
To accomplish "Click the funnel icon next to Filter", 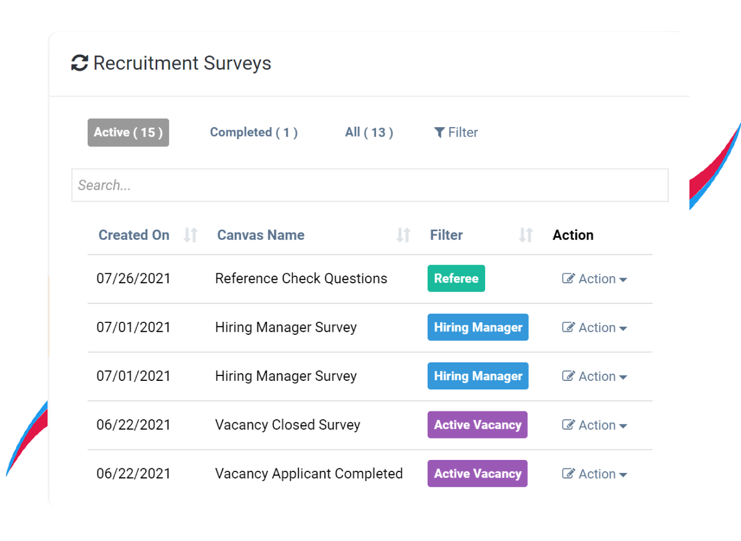I will click(x=440, y=132).
